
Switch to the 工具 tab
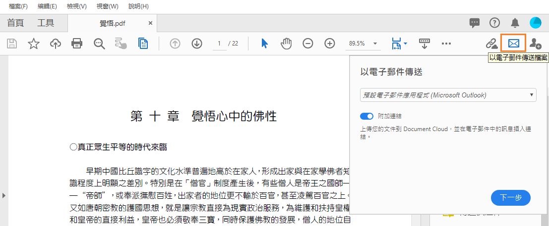point(46,23)
